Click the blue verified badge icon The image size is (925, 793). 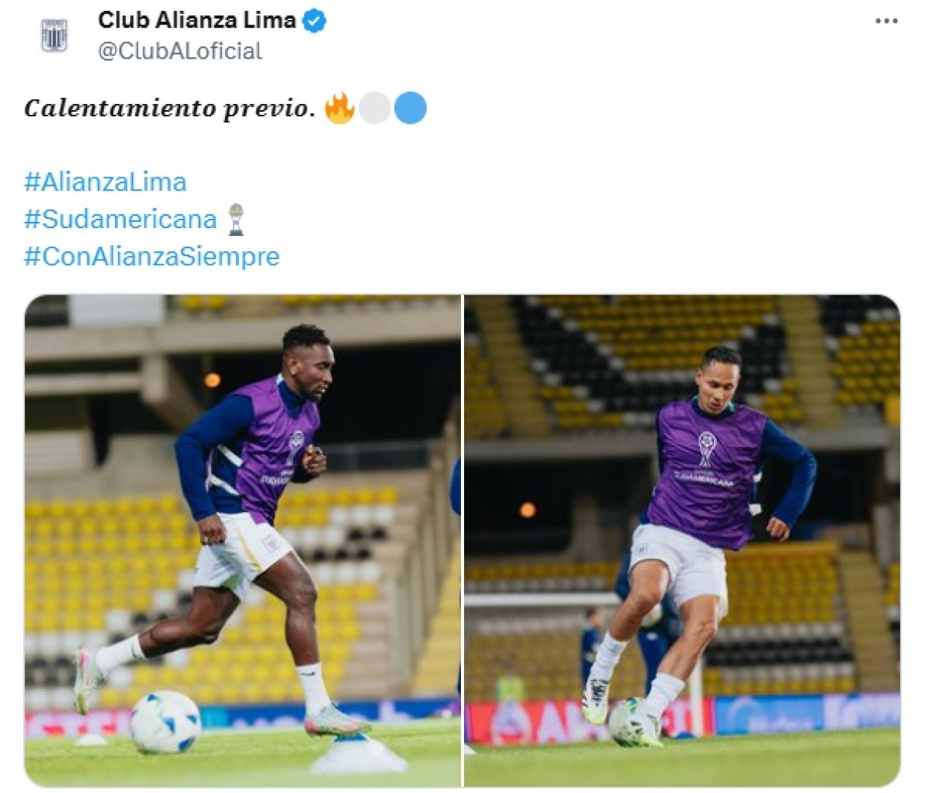(x=314, y=21)
